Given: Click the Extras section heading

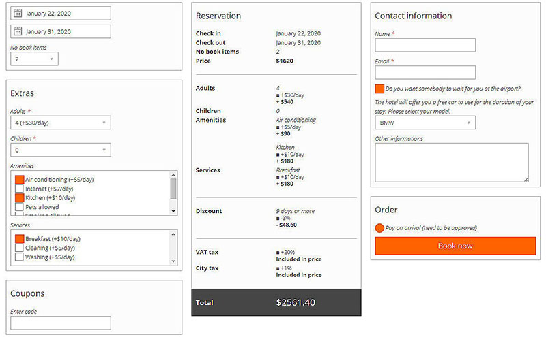Looking at the screenshot, I should pos(23,93).
